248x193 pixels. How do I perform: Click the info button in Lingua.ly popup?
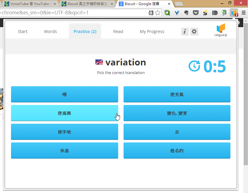point(185,32)
